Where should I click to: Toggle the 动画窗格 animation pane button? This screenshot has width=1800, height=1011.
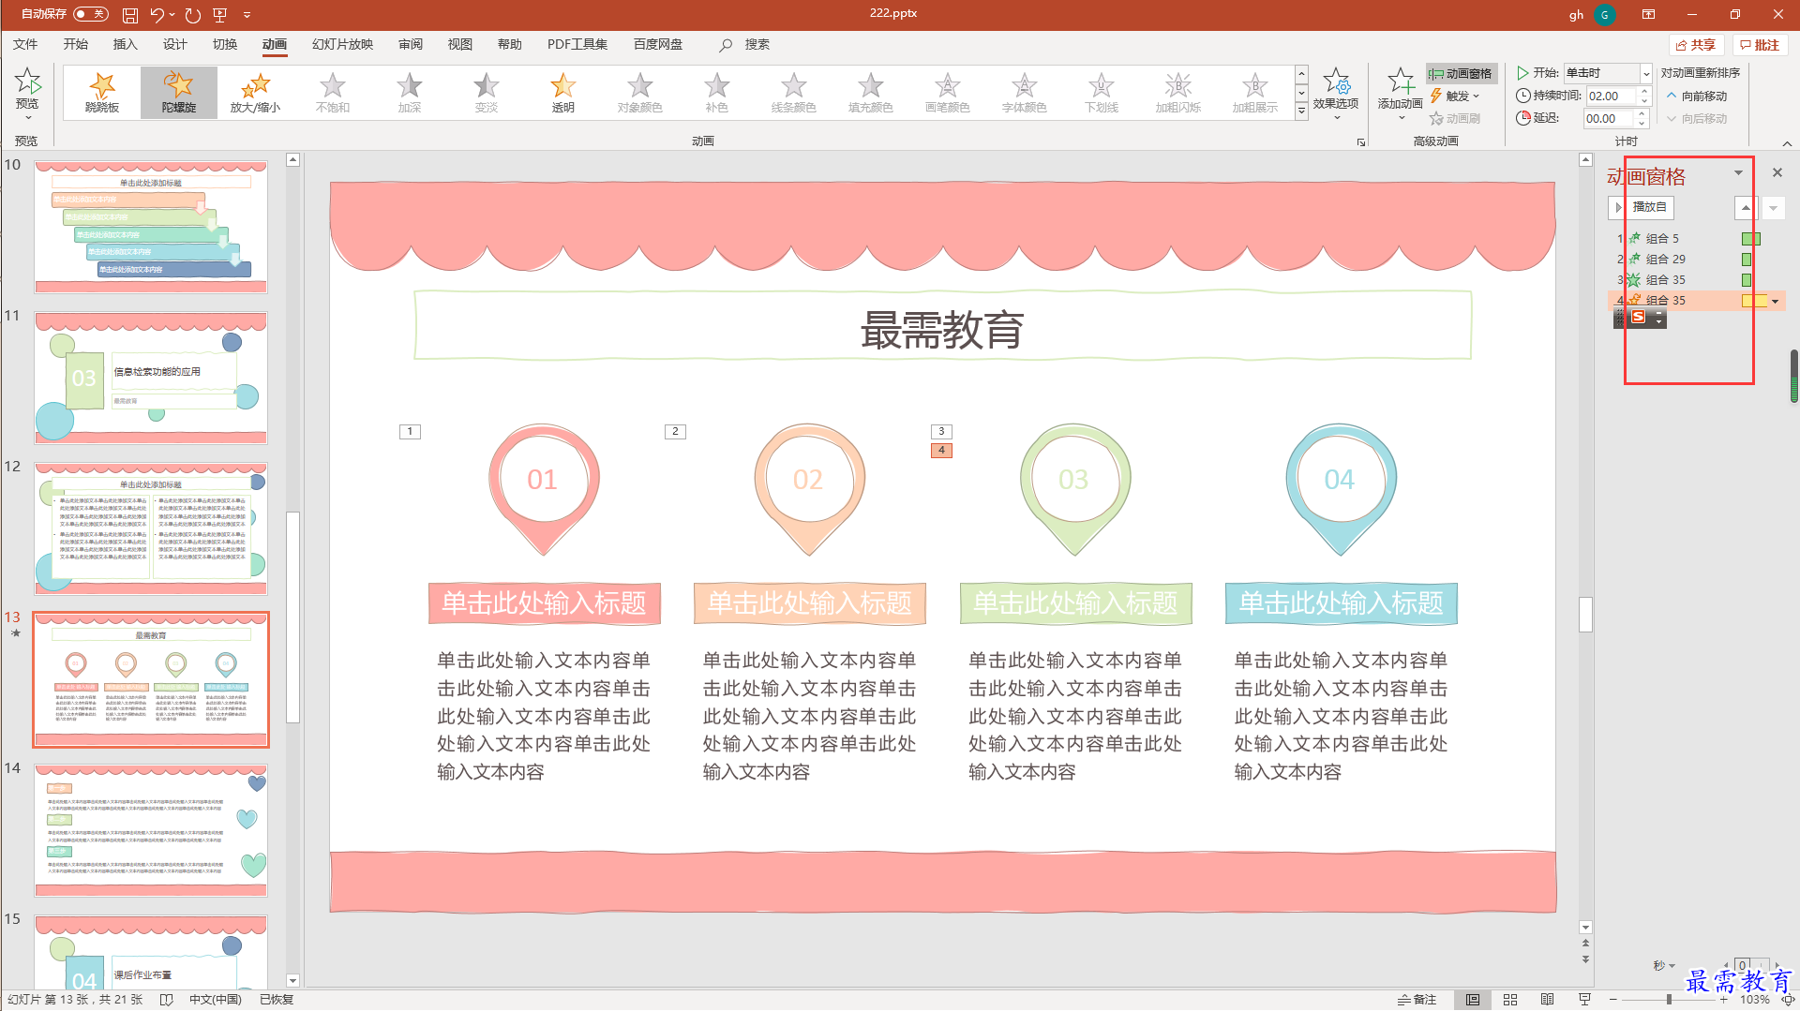point(1462,73)
